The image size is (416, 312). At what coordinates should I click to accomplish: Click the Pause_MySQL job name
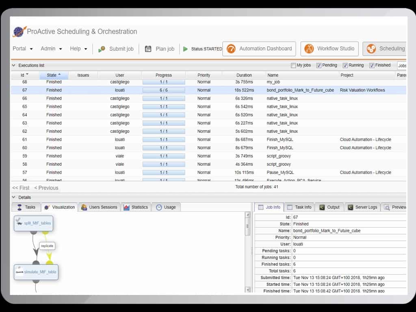pos(280,172)
